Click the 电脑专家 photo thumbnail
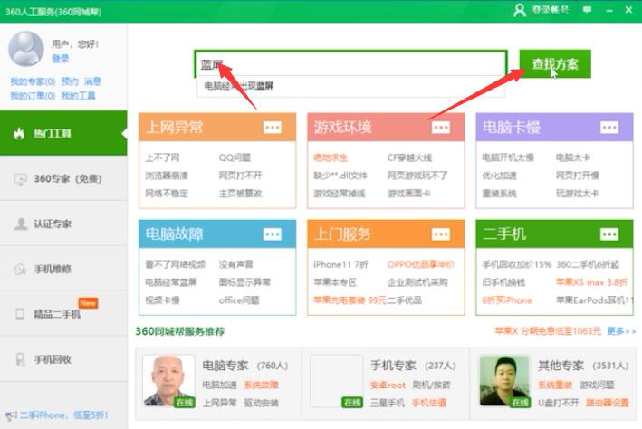Screen dimensions: 642x429 tap(168, 381)
